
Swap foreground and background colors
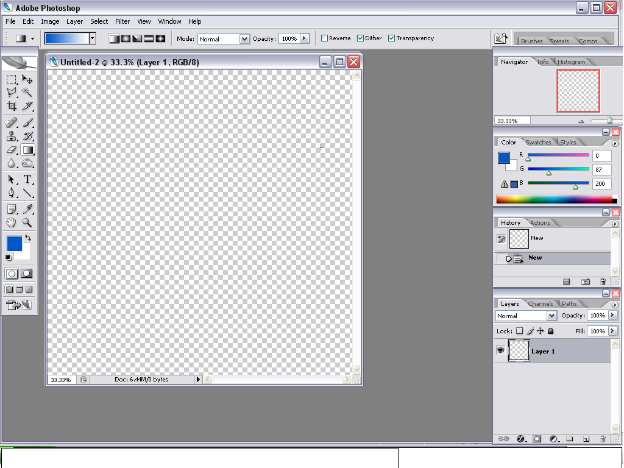pos(28,238)
